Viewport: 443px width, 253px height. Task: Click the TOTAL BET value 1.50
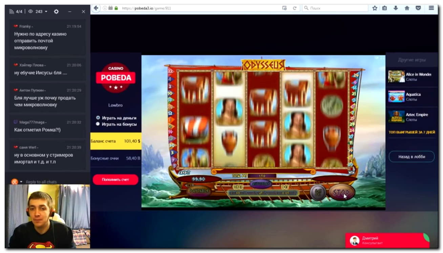(x=261, y=176)
